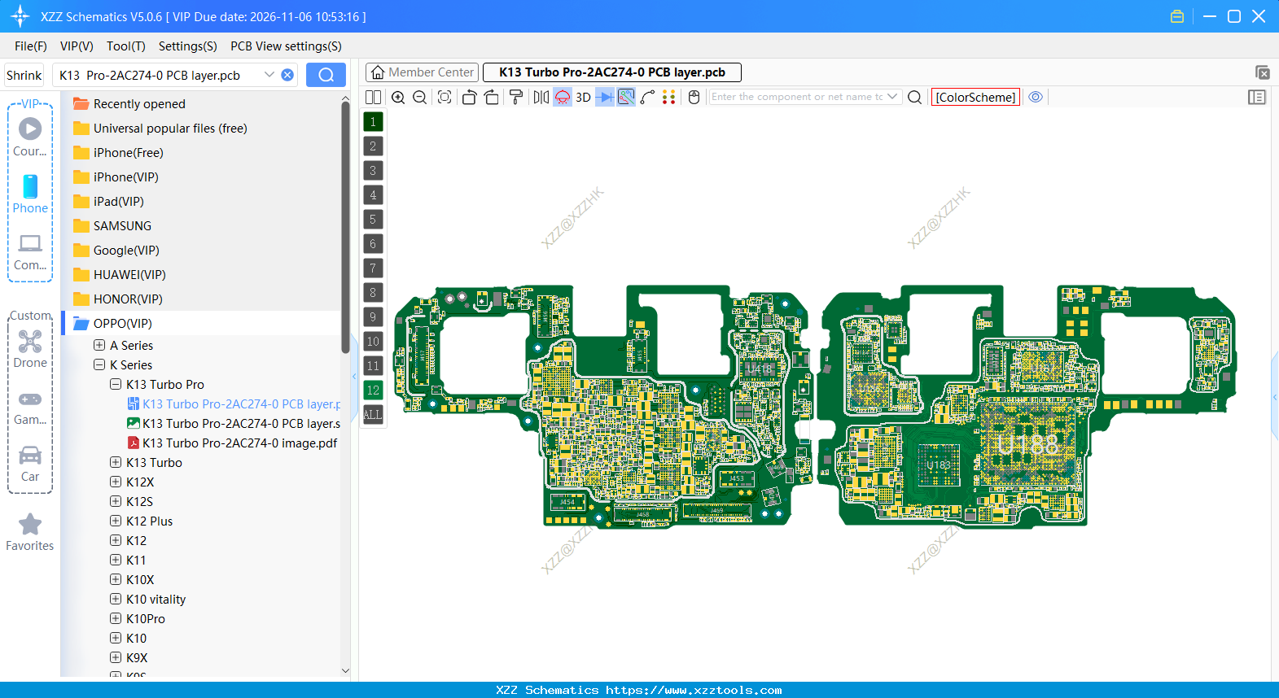Select the Drone category icon
This screenshot has height=698, width=1279.
30,348
